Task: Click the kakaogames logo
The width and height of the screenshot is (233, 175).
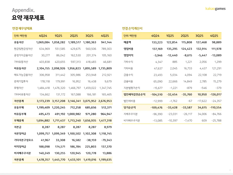Action: click(x=215, y=9)
